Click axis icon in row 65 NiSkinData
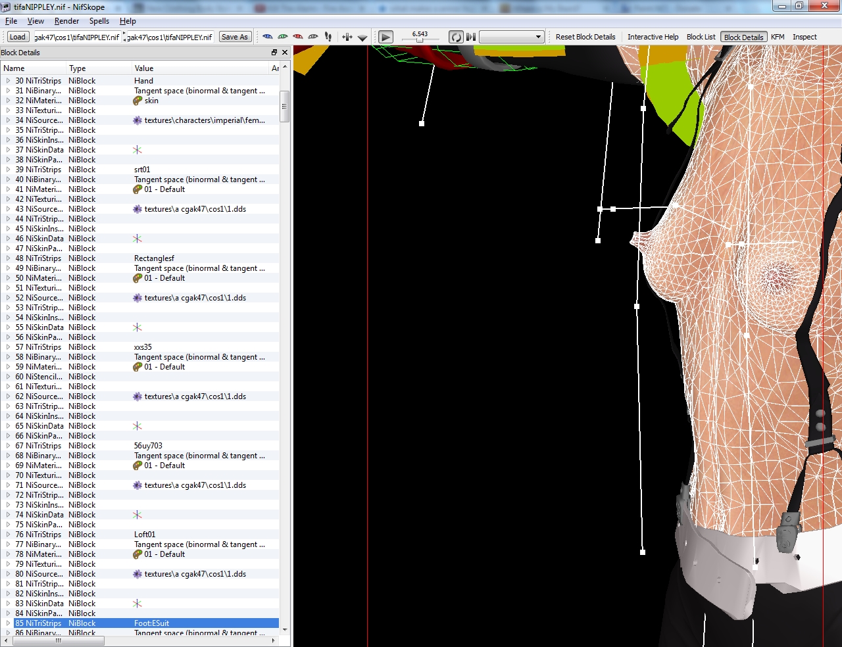 (x=137, y=426)
